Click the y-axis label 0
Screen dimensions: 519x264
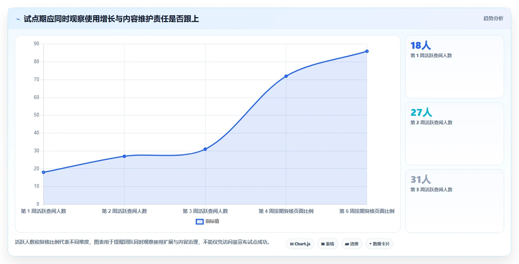pos(38,204)
